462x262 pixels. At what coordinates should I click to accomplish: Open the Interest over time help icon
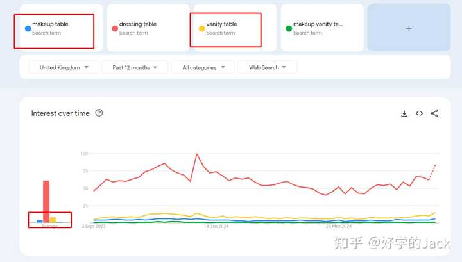[99, 113]
